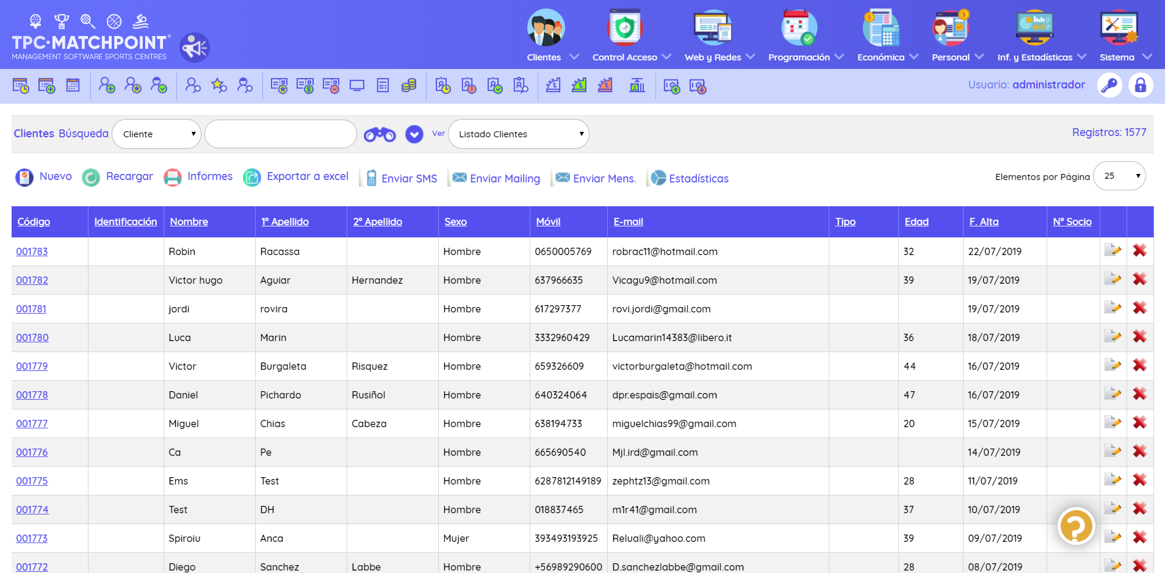Open client code 001783 link
Image resolution: width=1165 pixels, height=573 pixels.
click(32, 251)
